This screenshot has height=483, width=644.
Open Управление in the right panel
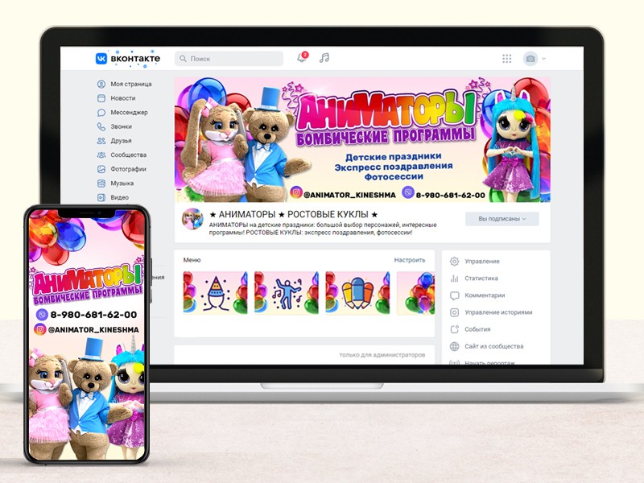pos(481,261)
